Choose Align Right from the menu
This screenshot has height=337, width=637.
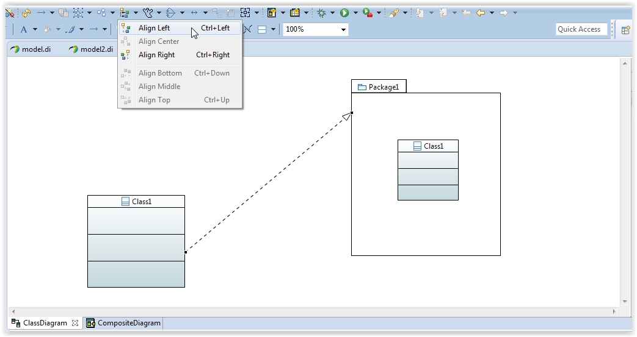[x=180, y=55]
